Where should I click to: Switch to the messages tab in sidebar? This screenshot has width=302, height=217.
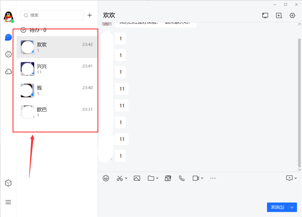click(8, 37)
